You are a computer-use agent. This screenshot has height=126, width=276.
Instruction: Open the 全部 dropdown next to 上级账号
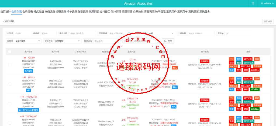(x=161, y=34)
